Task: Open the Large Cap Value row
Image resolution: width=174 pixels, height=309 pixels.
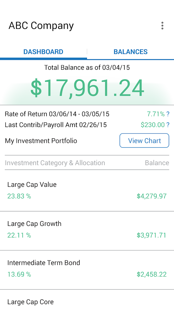Action: 87,190
